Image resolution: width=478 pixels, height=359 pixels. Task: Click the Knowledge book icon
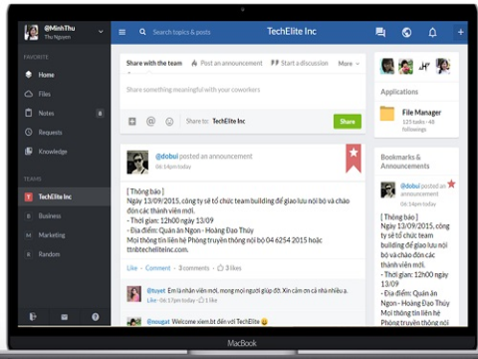coord(29,152)
